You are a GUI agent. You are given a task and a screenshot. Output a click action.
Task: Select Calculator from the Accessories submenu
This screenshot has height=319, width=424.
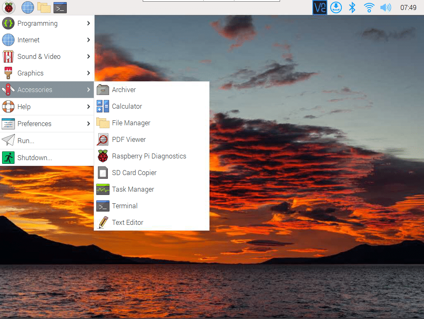pyautogui.click(x=127, y=106)
